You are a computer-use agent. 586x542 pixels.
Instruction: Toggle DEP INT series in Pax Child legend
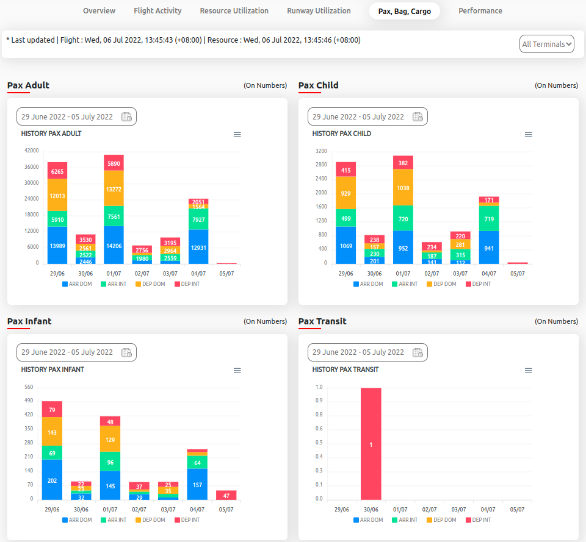pyautogui.click(x=479, y=284)
